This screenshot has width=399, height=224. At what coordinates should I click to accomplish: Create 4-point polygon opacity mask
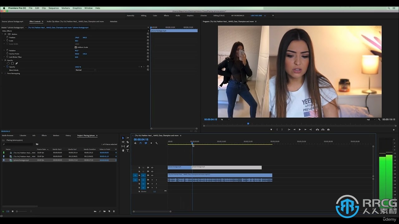[12, 63]
